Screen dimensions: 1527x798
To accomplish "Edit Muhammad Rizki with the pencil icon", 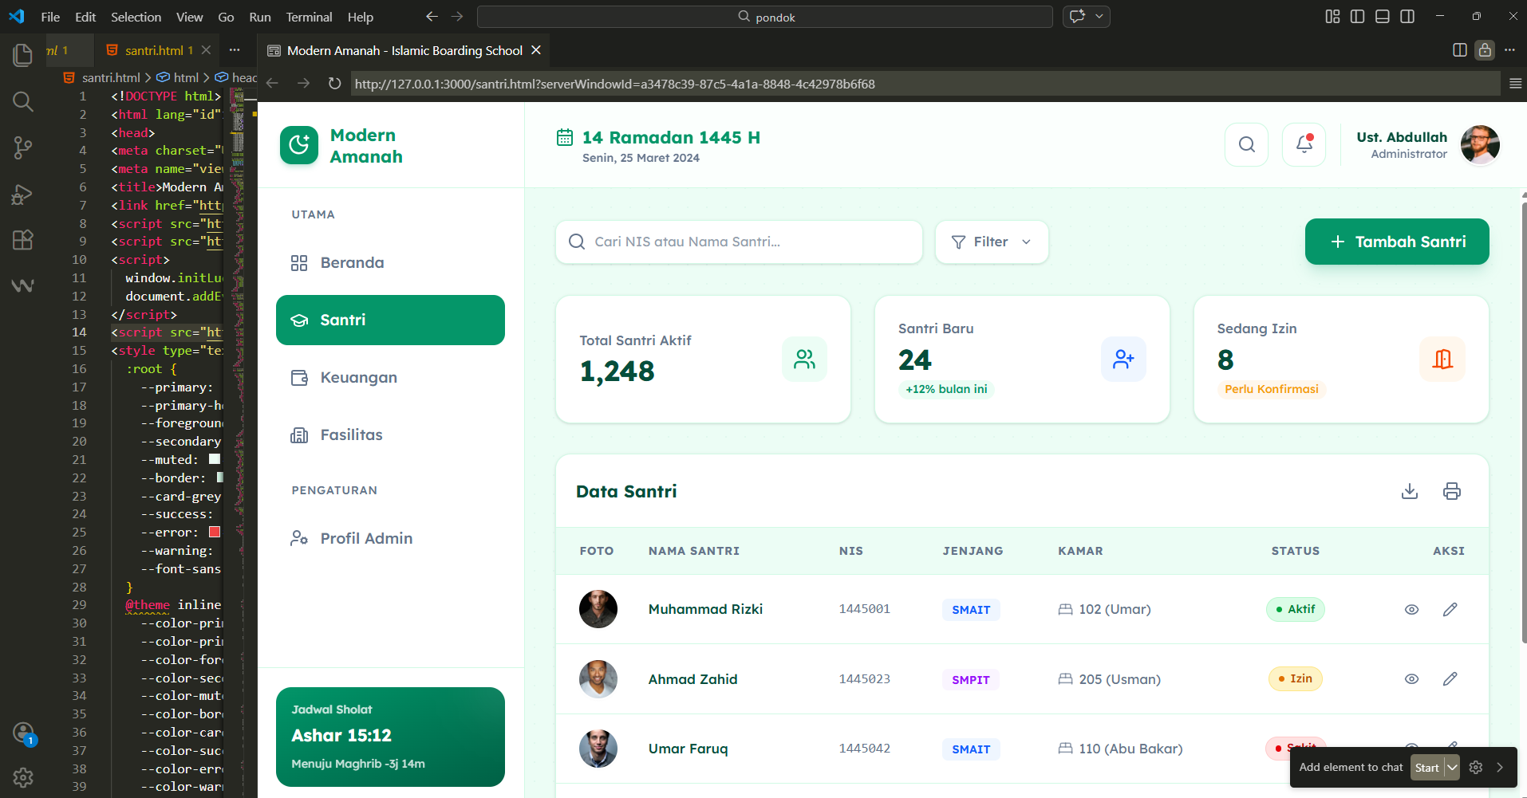I will (x=1450, y=609).
